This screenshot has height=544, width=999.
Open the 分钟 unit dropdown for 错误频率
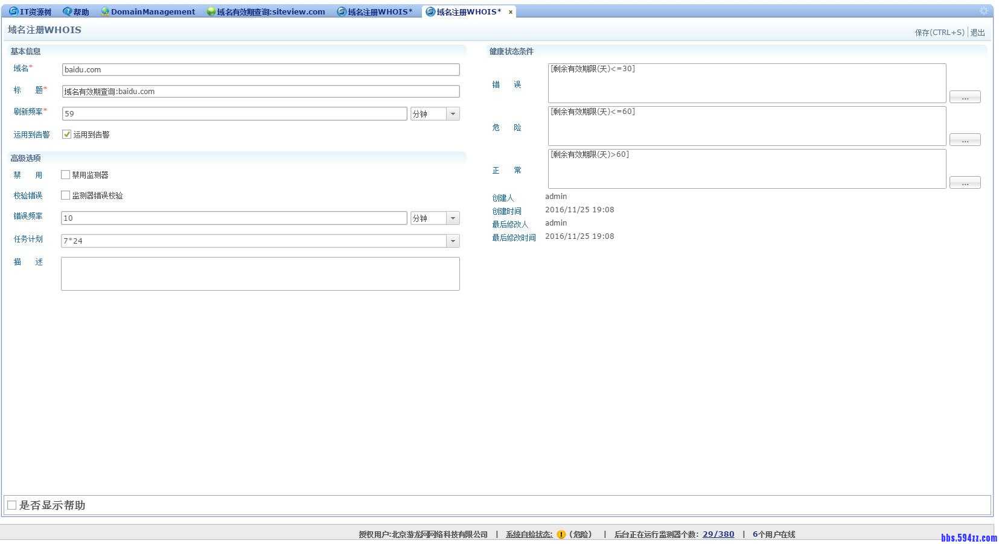point(453,218)
